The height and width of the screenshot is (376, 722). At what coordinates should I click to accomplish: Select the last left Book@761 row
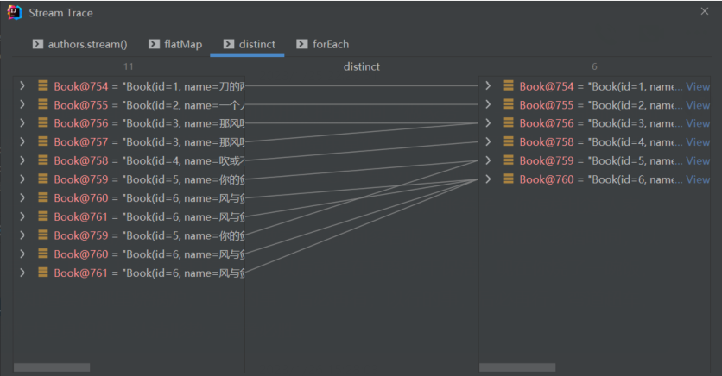(x=130, y=273)
